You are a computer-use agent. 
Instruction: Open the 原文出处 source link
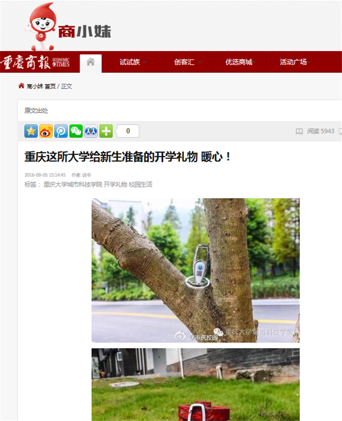coord(36,111)
